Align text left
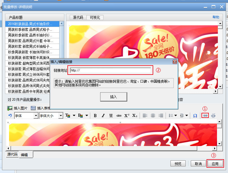The height and width of the screenshot is (173, 228). pyautogui.click(x=145, y=116)
